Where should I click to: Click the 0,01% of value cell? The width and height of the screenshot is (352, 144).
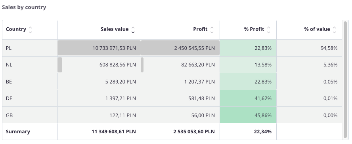coord(309,99)
